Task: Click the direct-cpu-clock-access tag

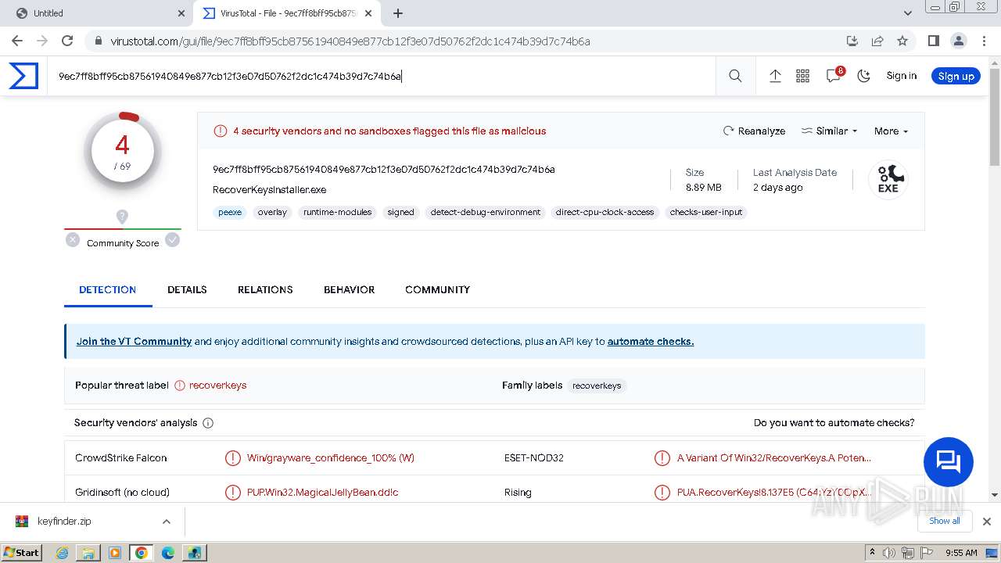Action: tap(605, 212)
